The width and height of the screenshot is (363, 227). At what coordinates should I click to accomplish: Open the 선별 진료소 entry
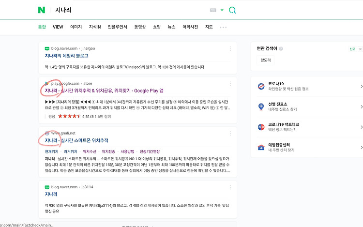[x=283, y=106]
